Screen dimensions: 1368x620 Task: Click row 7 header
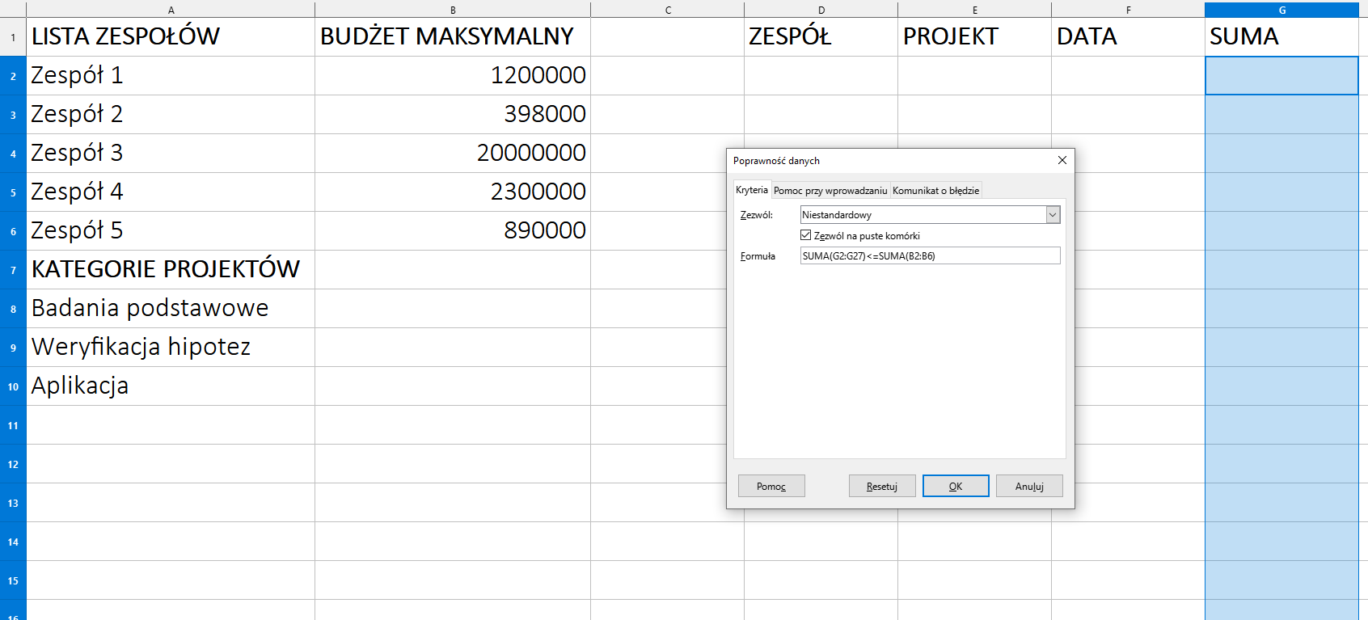point(13,270)
